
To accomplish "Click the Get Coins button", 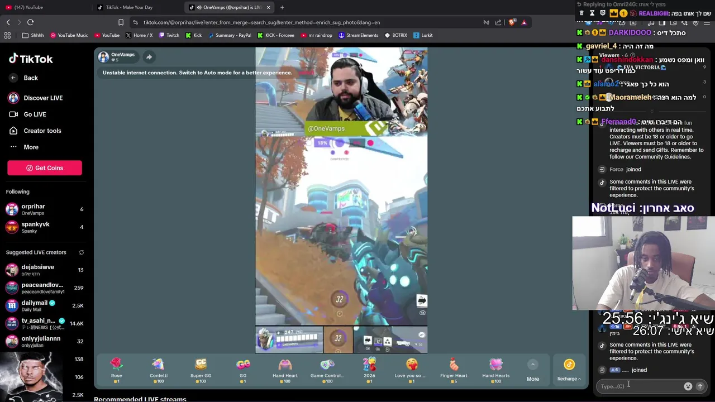I will click(x=45, y=168).
